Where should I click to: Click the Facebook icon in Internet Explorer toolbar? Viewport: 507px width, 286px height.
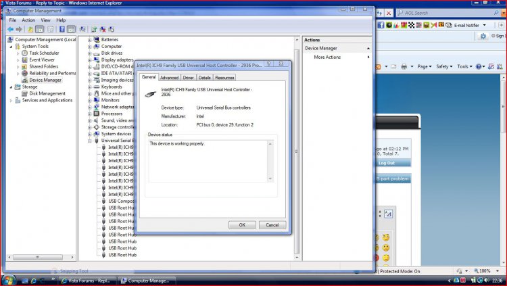381,25
